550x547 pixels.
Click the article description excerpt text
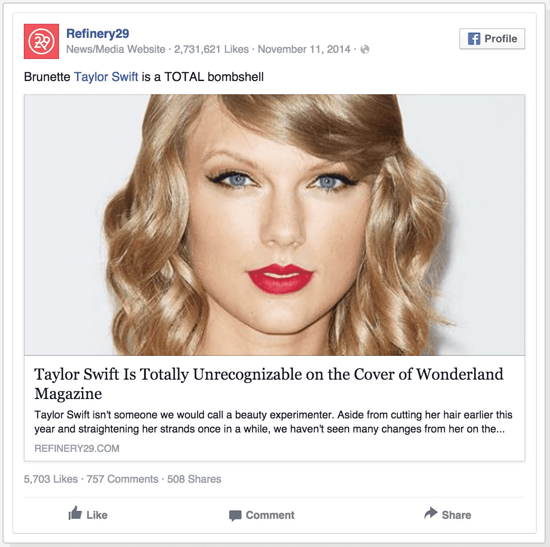pos(273,422)
